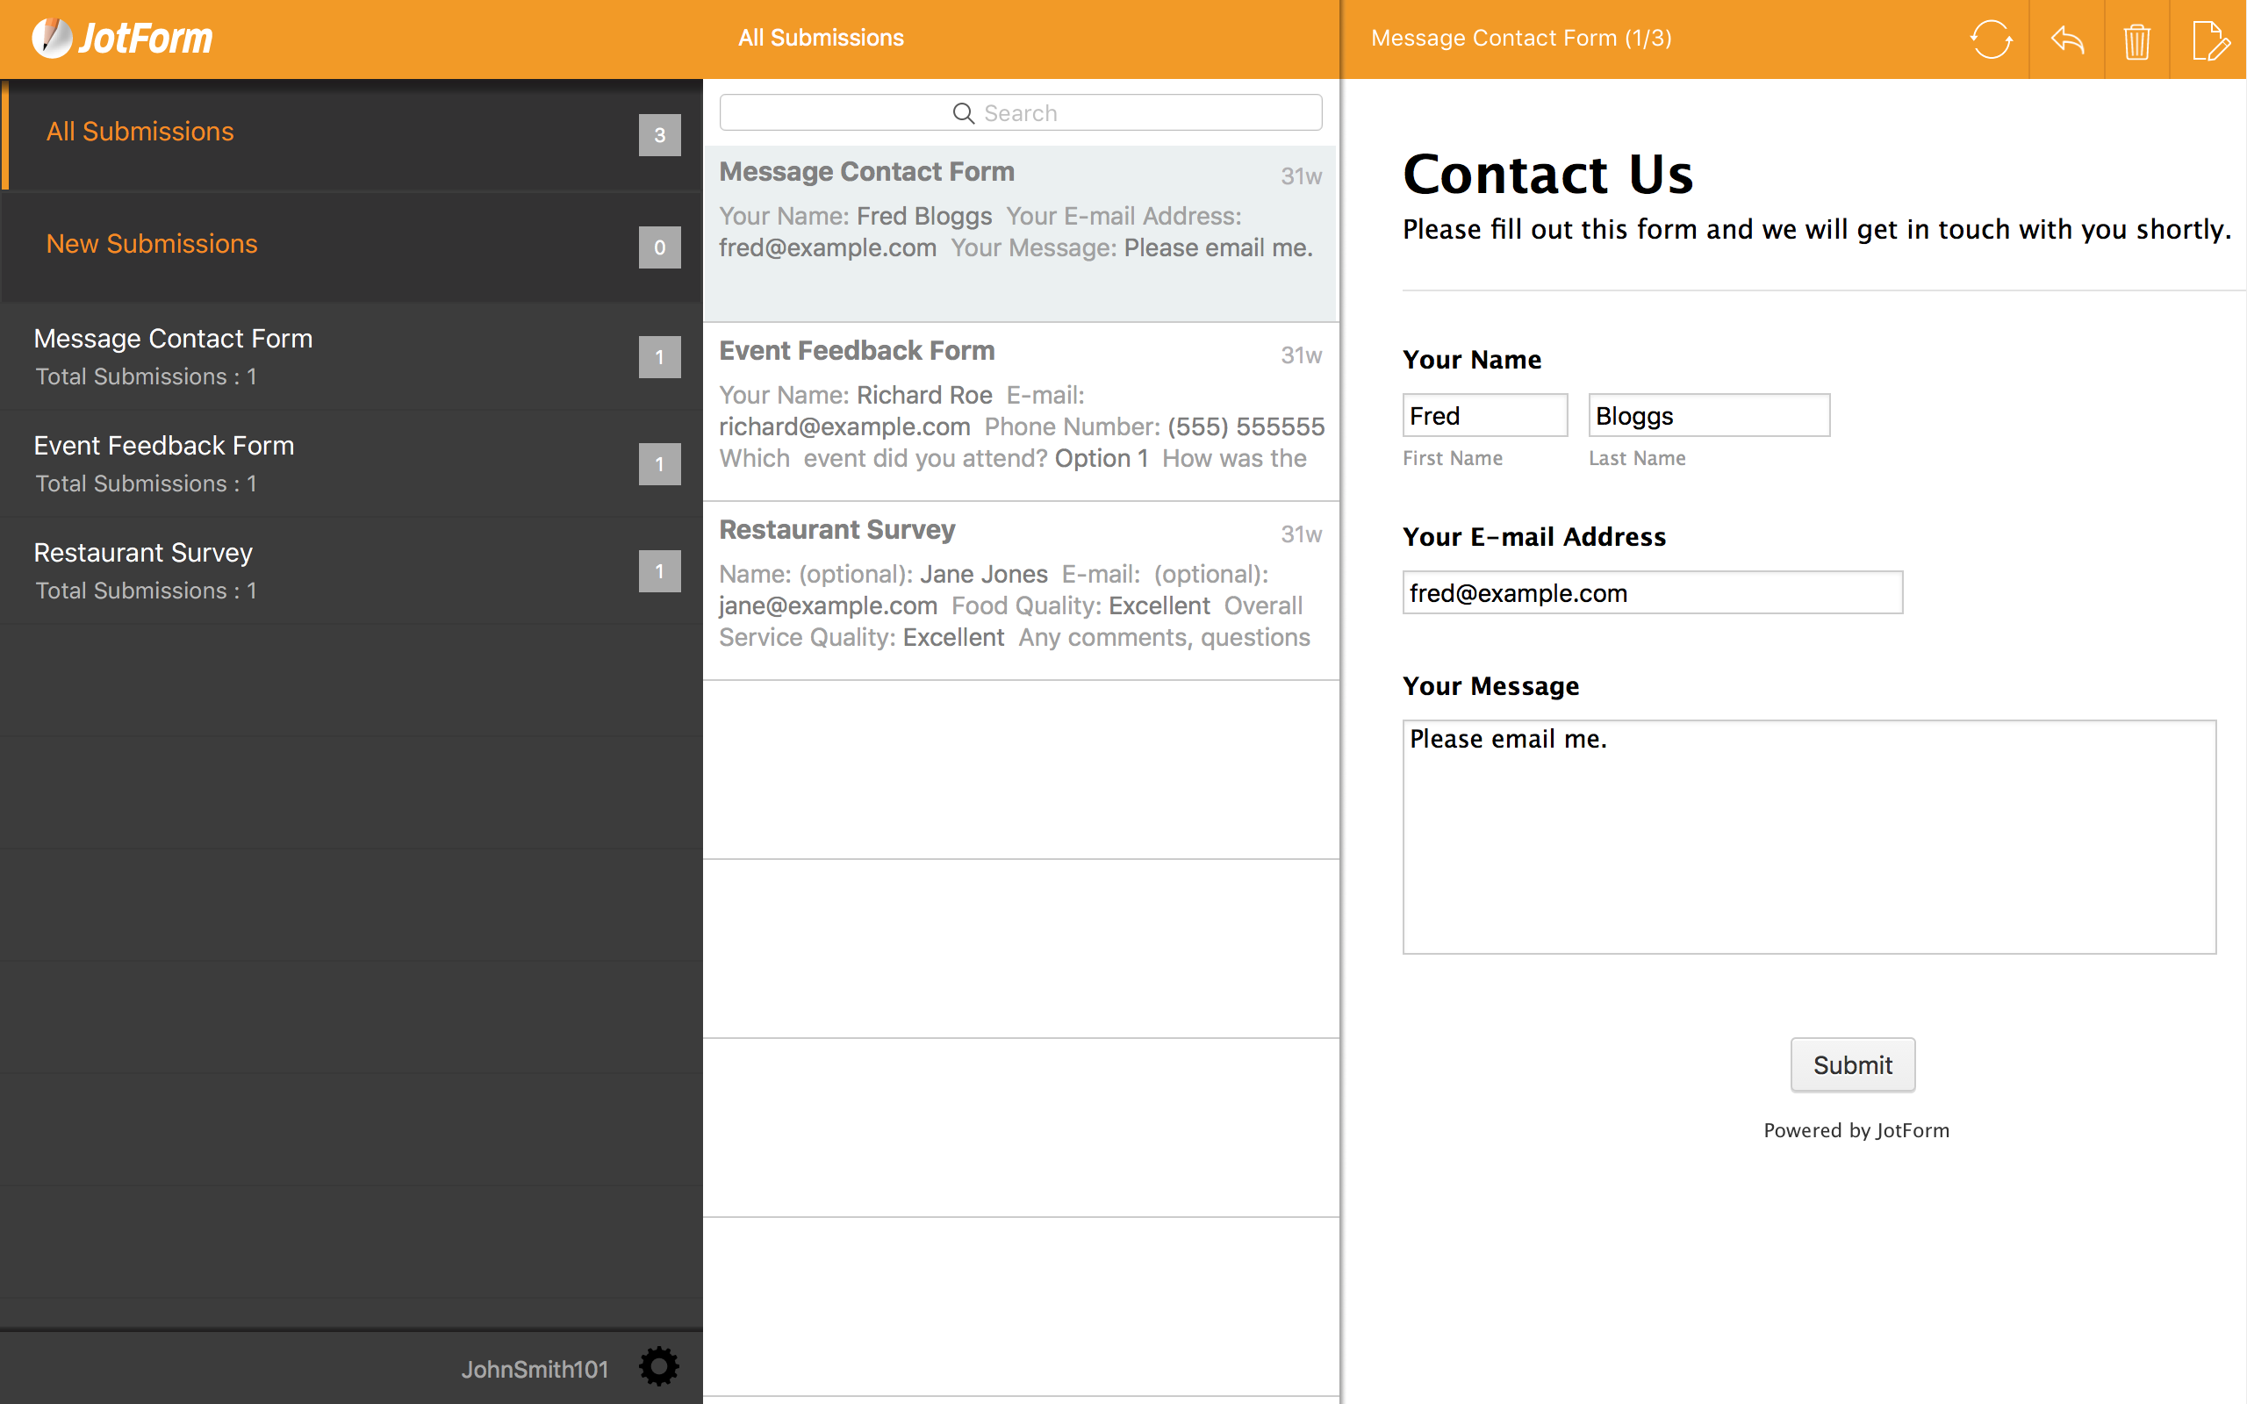This screenshot has width=2247, height=1404.
Task: Click the e-mail address input field
Action: pos(1652,592)
